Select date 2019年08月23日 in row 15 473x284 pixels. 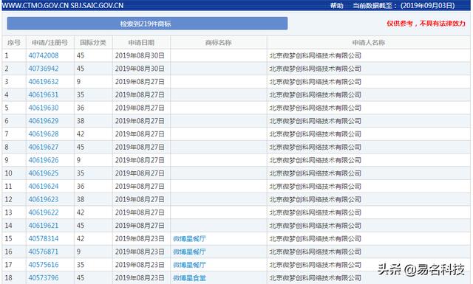pos(140,239)
